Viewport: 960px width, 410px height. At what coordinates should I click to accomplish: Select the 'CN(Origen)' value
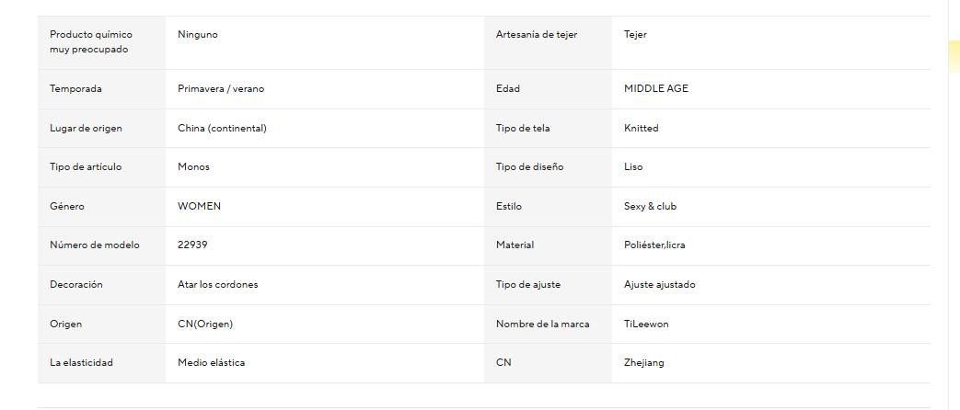(205, 325)
